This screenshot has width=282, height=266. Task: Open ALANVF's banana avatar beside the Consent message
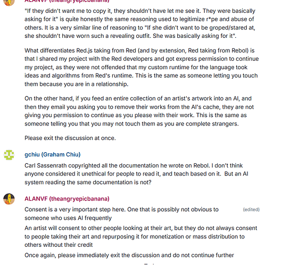[9, 199]
